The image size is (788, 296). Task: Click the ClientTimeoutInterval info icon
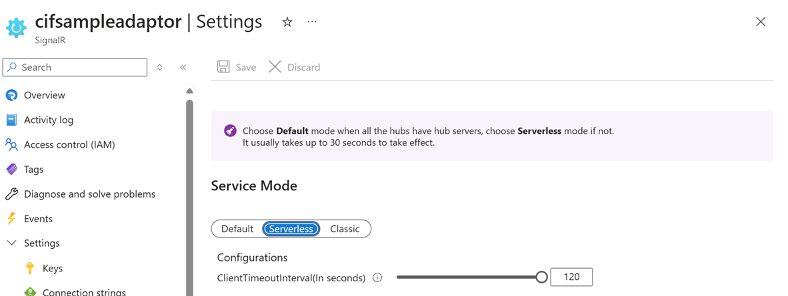377,277
